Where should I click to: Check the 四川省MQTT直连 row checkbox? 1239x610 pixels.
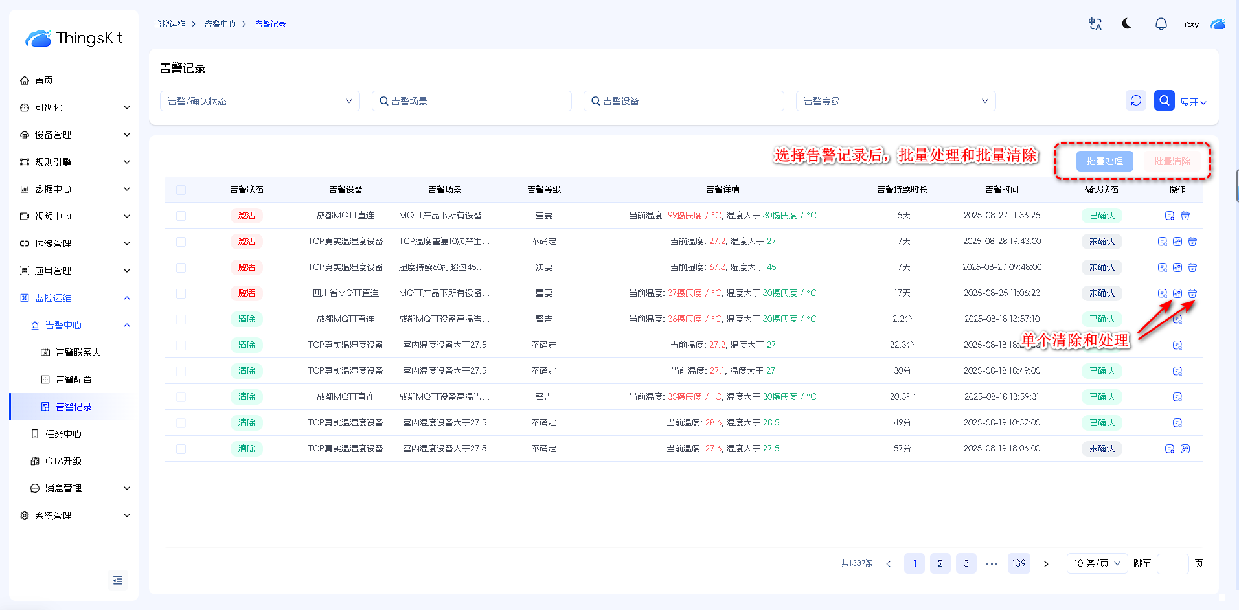tap(181, 293)
